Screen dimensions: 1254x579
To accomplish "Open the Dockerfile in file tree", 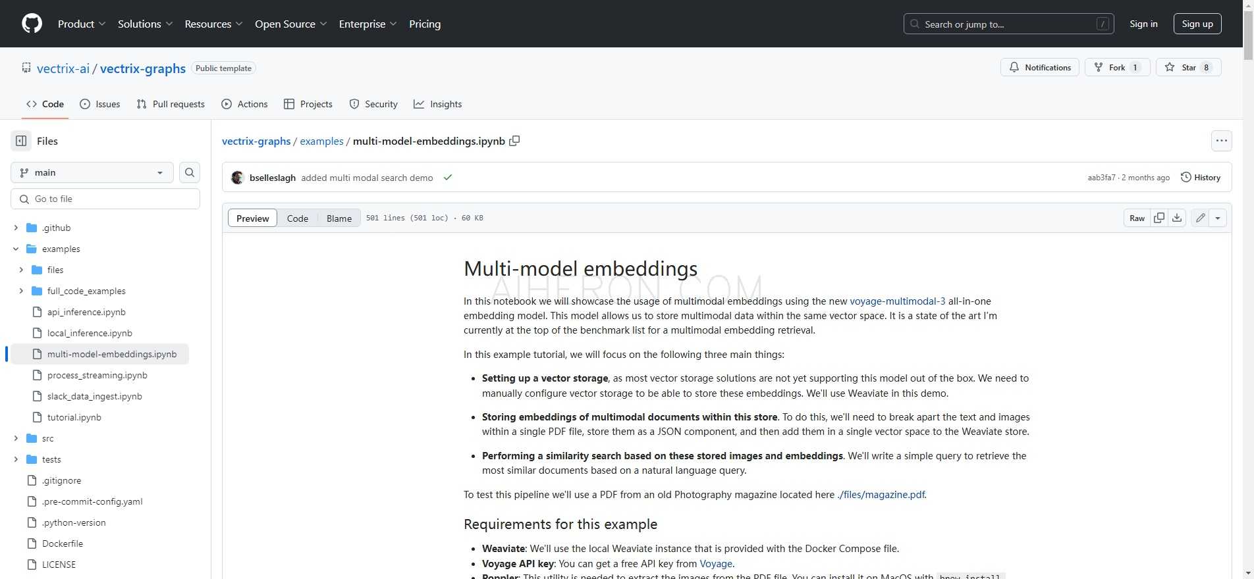I will click(x=63, y=543).
